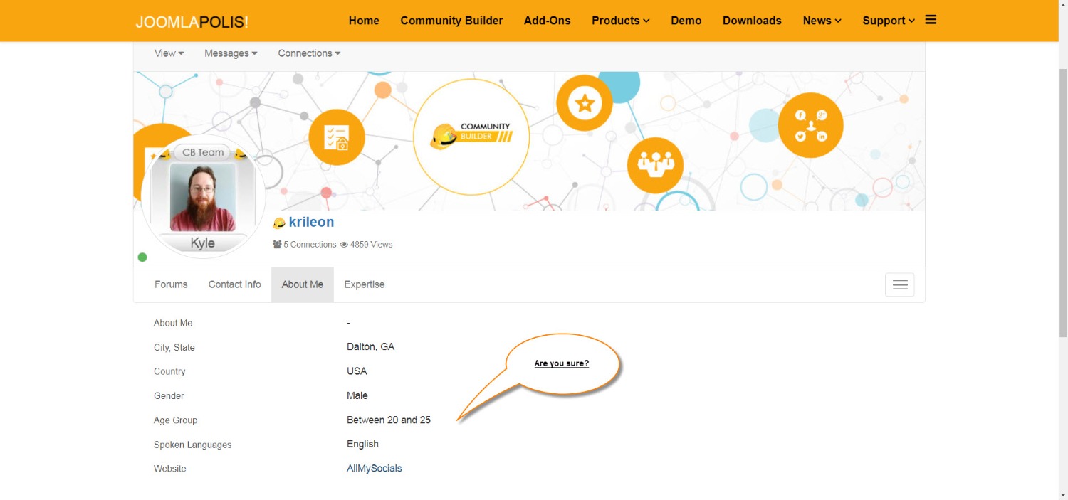Image resolution: width=1068 pixels, height=500 pixels.
Task: Open Community Builder nav item
Action: click(451, 21)
